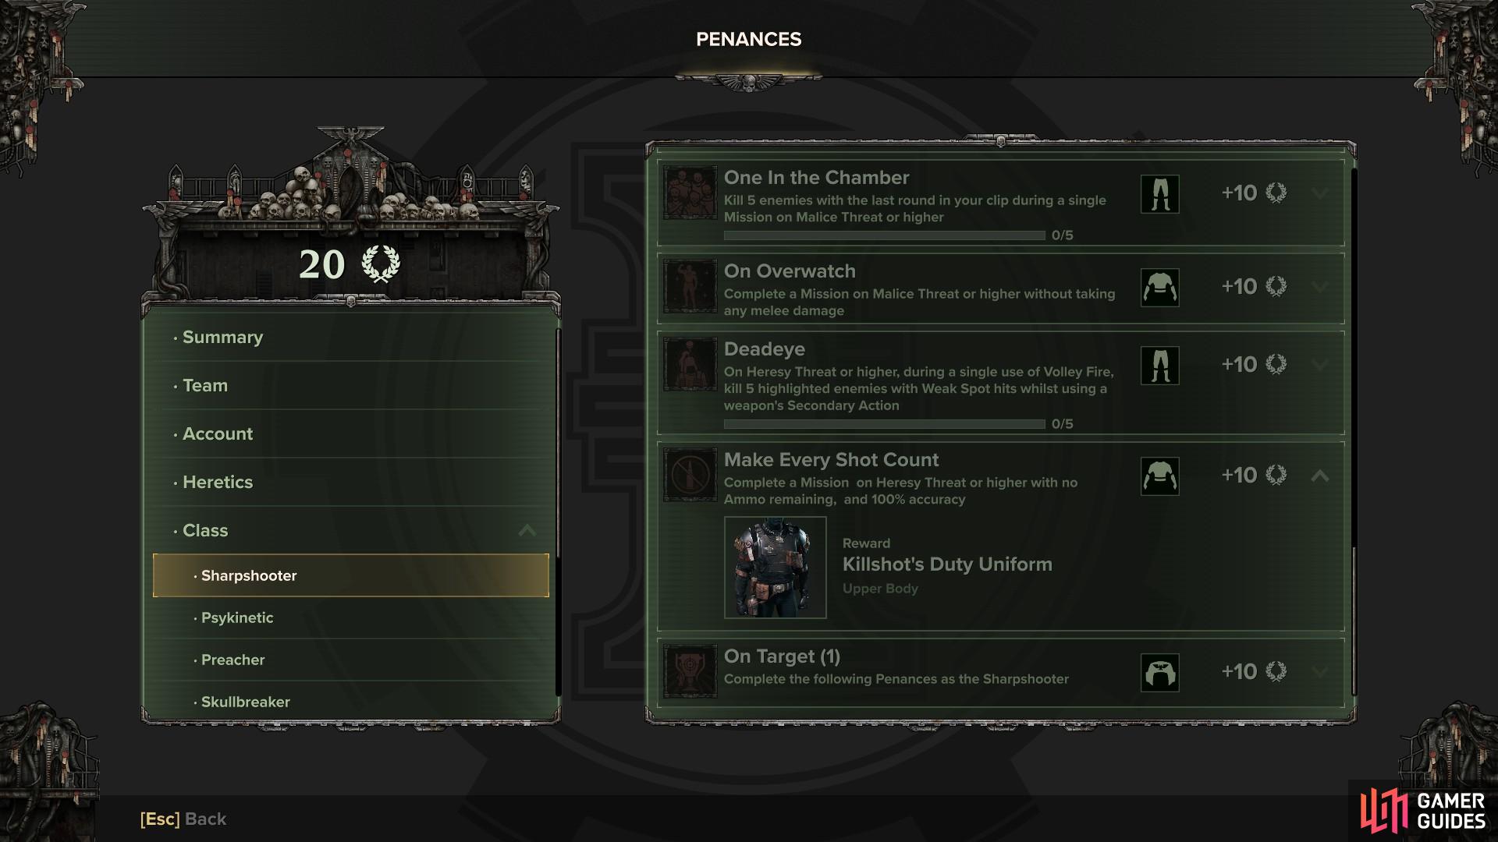Image resolution: width=1498 pixels, height=842 pixels.
Task: Click the upper body icon for Make Every Shot Count
Action: click(1160, 476)
